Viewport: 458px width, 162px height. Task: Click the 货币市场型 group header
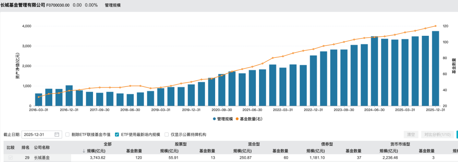coord(400,144)
